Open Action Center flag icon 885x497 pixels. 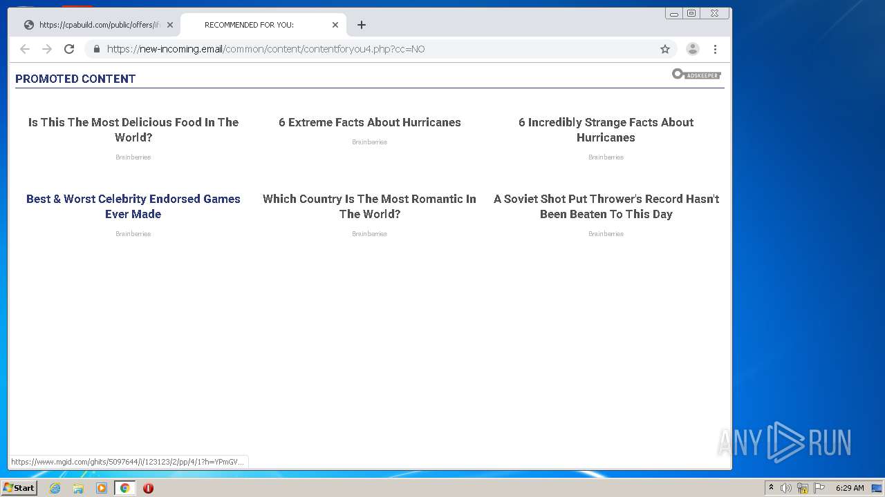click(819, 488)
